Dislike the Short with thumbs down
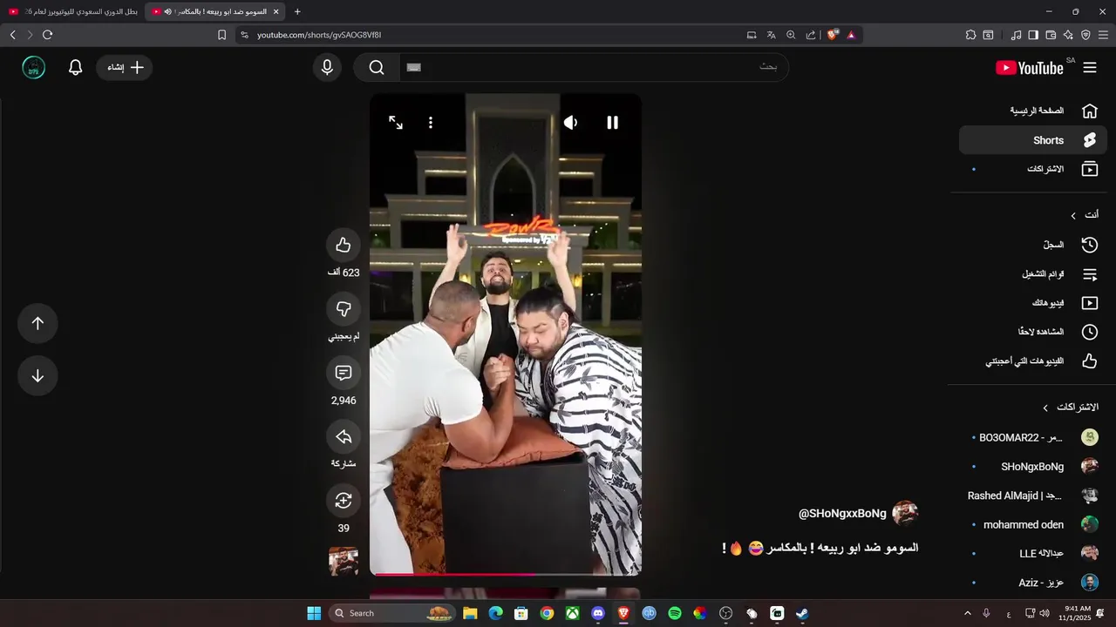Screen dimensions: 1116x627 (344, 309)
